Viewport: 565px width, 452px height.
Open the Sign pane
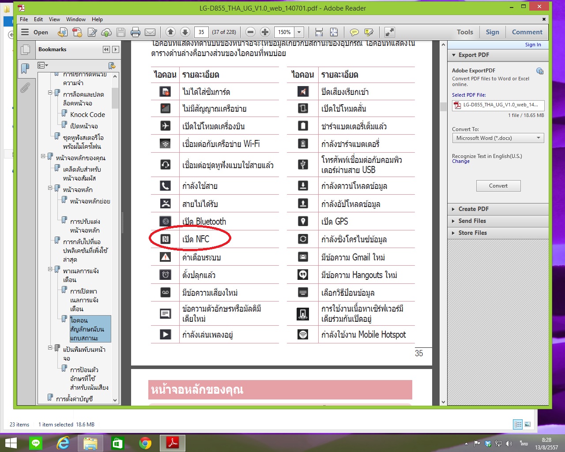point(493,32)
